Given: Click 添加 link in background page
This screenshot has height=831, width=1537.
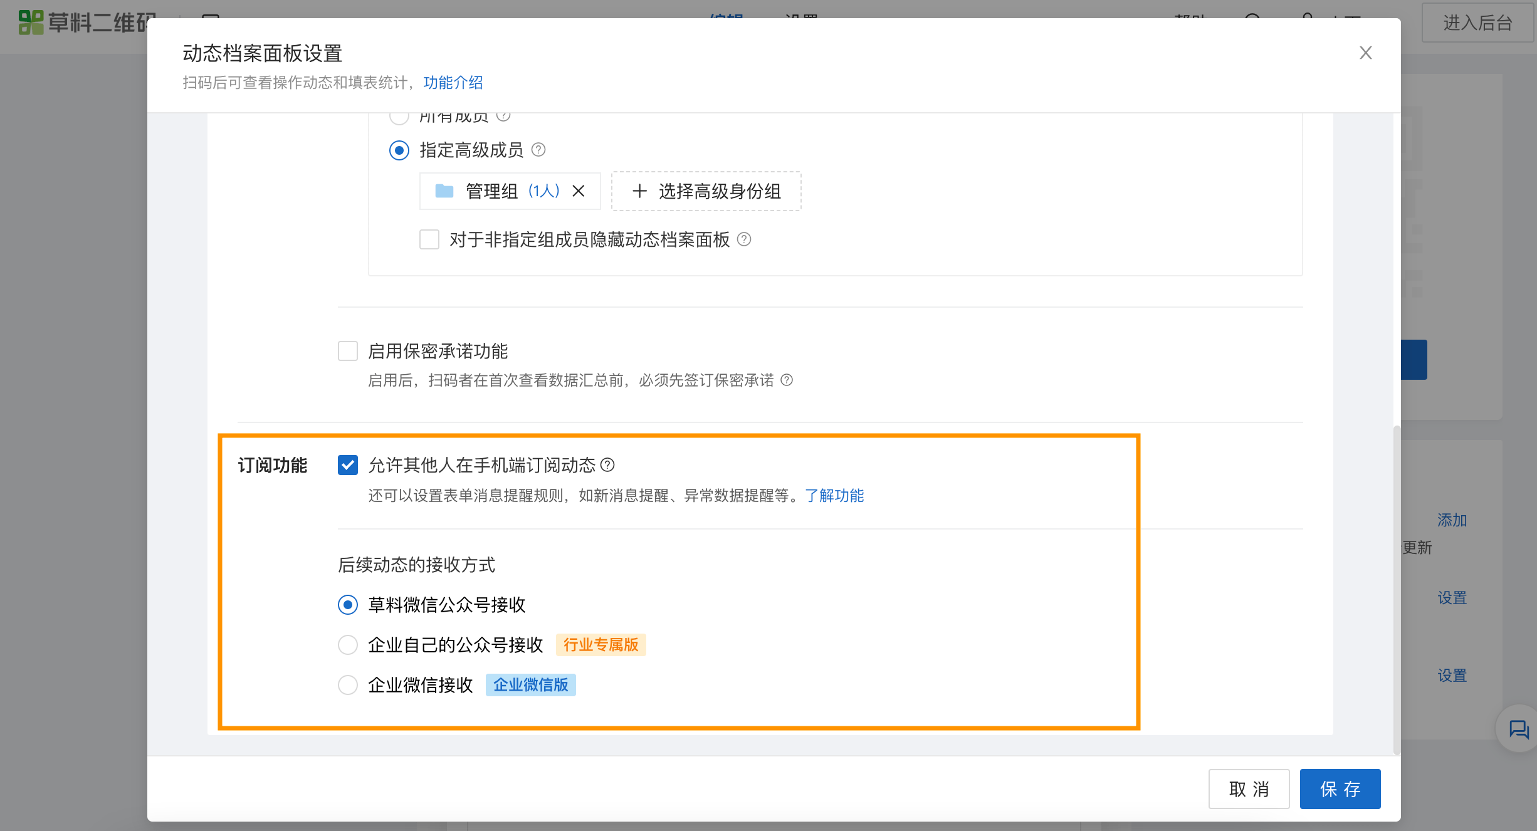Looking at the screenshot, I should 1452,520.
